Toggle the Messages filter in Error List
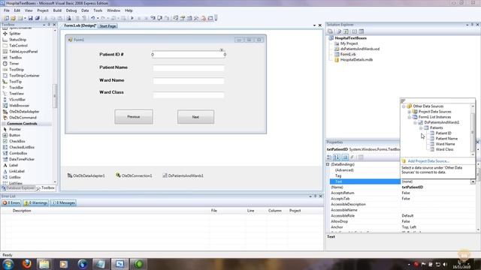The width and height of the screenshot is (481, 270). click(x=63, y=203)
